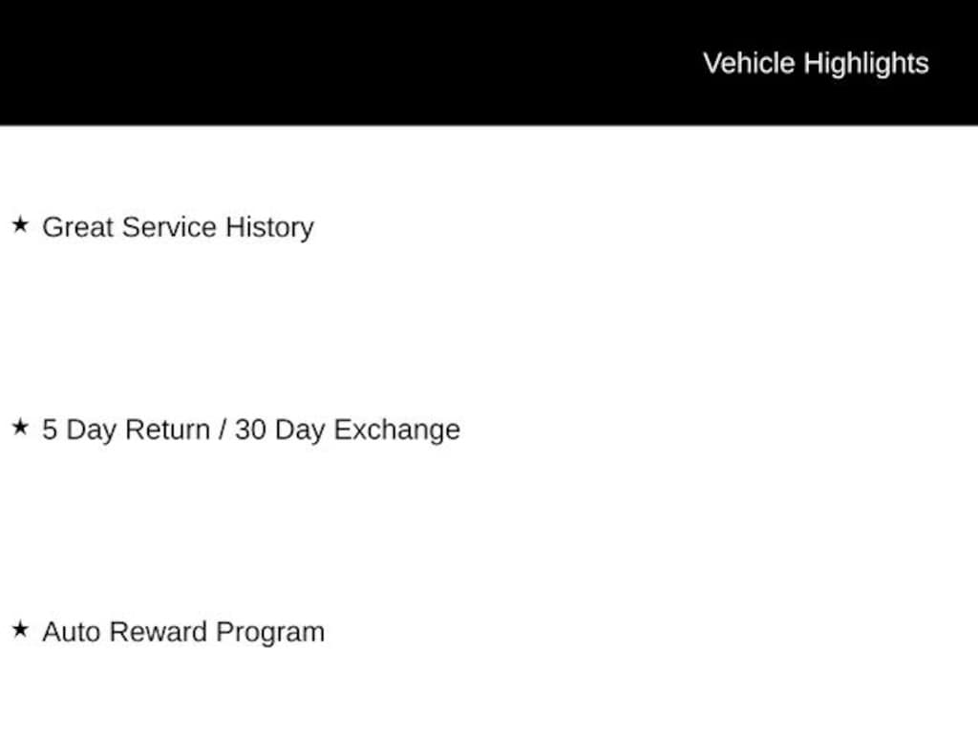The height and width of the screenshot is (733, 978).
Task: Click the slash separating Return and 30 Day
Action: coord(223,430)
